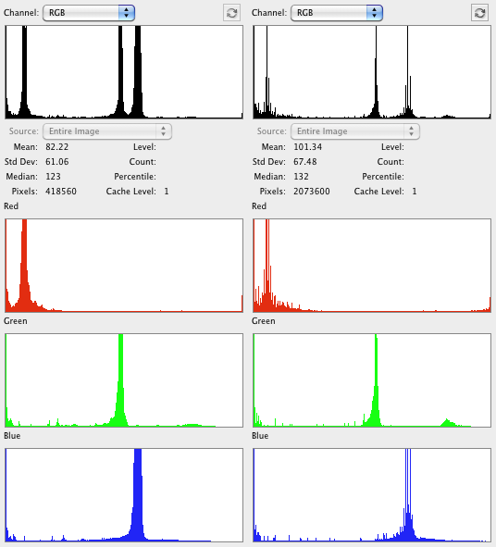Click the left Green channel histogram
Screen dimensions: 496x547
coord(124,380)
